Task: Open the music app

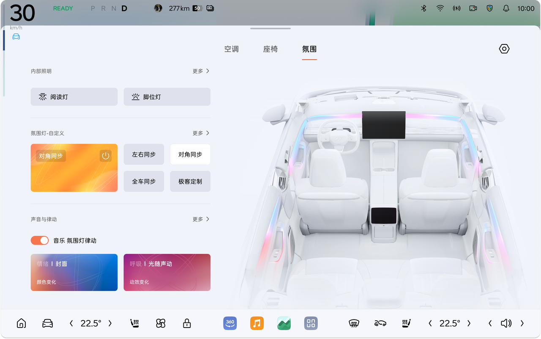Action: pos(257,323)
